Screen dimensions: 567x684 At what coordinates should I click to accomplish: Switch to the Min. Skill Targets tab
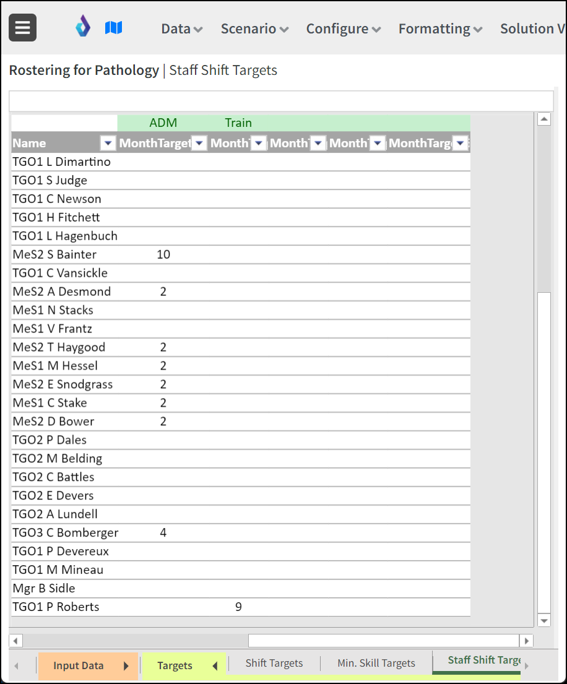pos(376,663)
